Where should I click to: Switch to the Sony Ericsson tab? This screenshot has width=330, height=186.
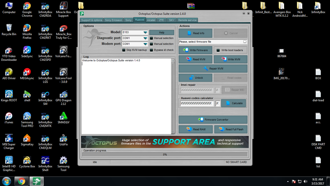point(113,20)
